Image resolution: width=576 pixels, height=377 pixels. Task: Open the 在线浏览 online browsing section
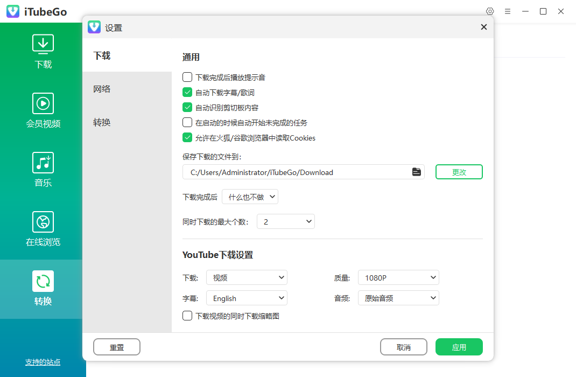43,221
